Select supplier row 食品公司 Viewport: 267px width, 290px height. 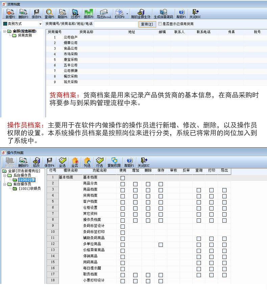pyautogui.click(x=156, y=48)
